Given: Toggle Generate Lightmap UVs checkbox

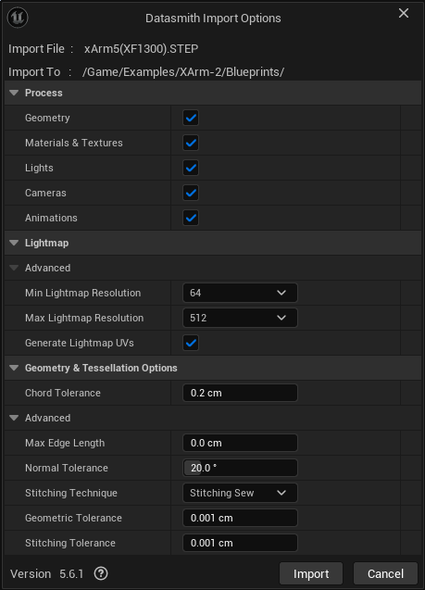Looking at the screenshot, I should pos(191,343).
